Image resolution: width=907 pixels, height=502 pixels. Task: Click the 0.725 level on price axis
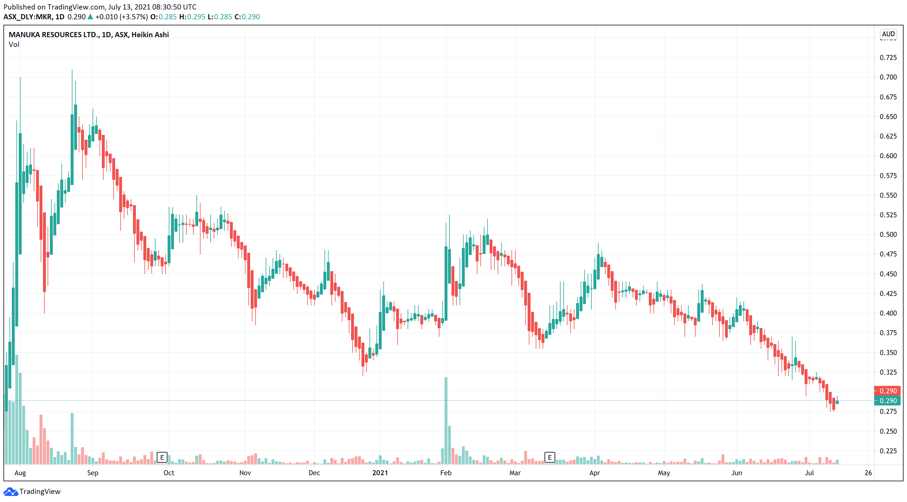(888, 57)
